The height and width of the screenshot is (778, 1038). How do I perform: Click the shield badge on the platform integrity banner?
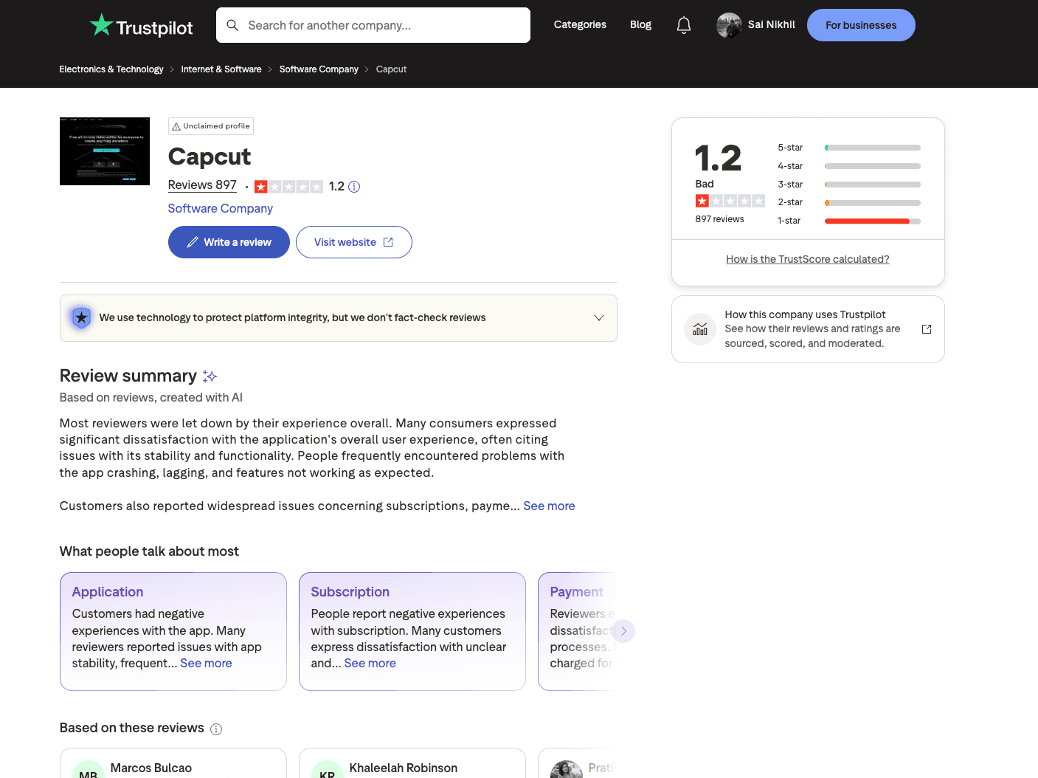coord(81,317)
